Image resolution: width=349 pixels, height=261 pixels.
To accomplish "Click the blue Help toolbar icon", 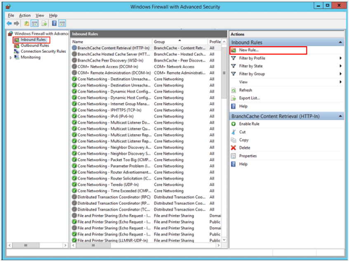I will point(54,24).
